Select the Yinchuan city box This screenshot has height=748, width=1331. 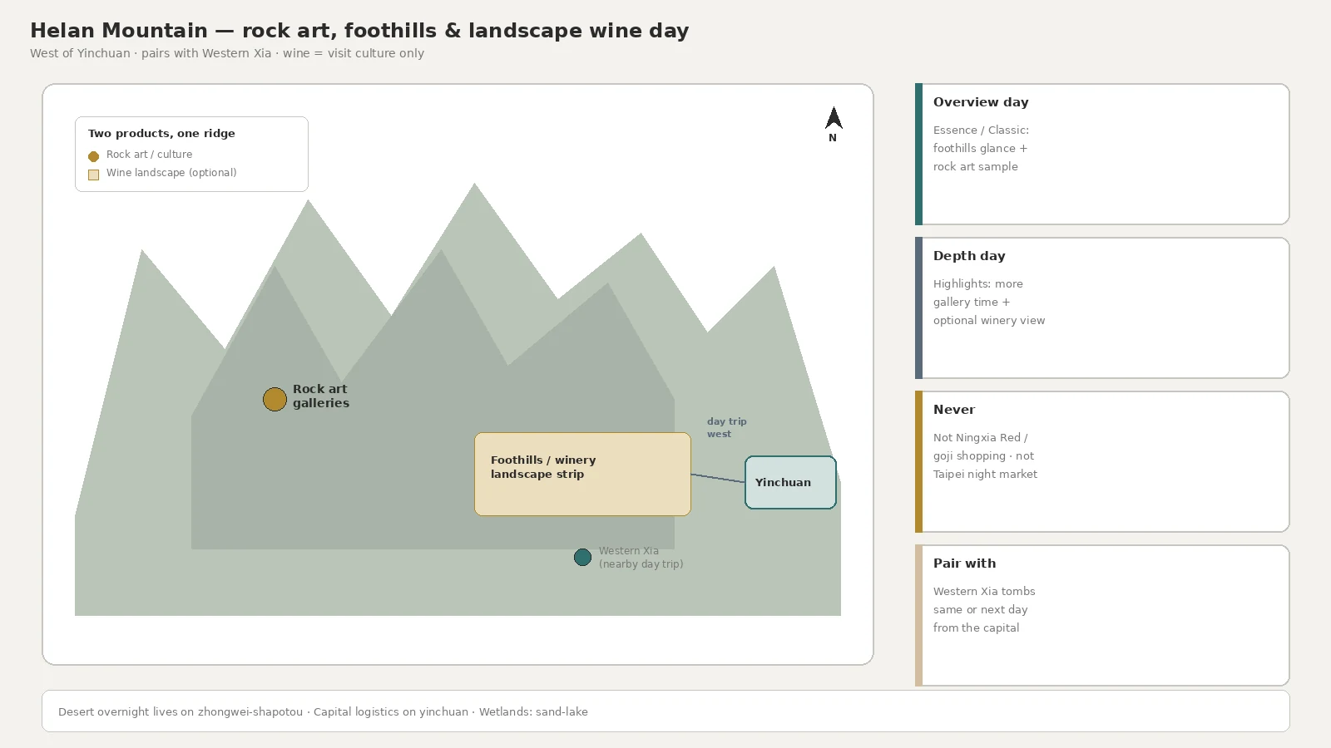point(790,482)
